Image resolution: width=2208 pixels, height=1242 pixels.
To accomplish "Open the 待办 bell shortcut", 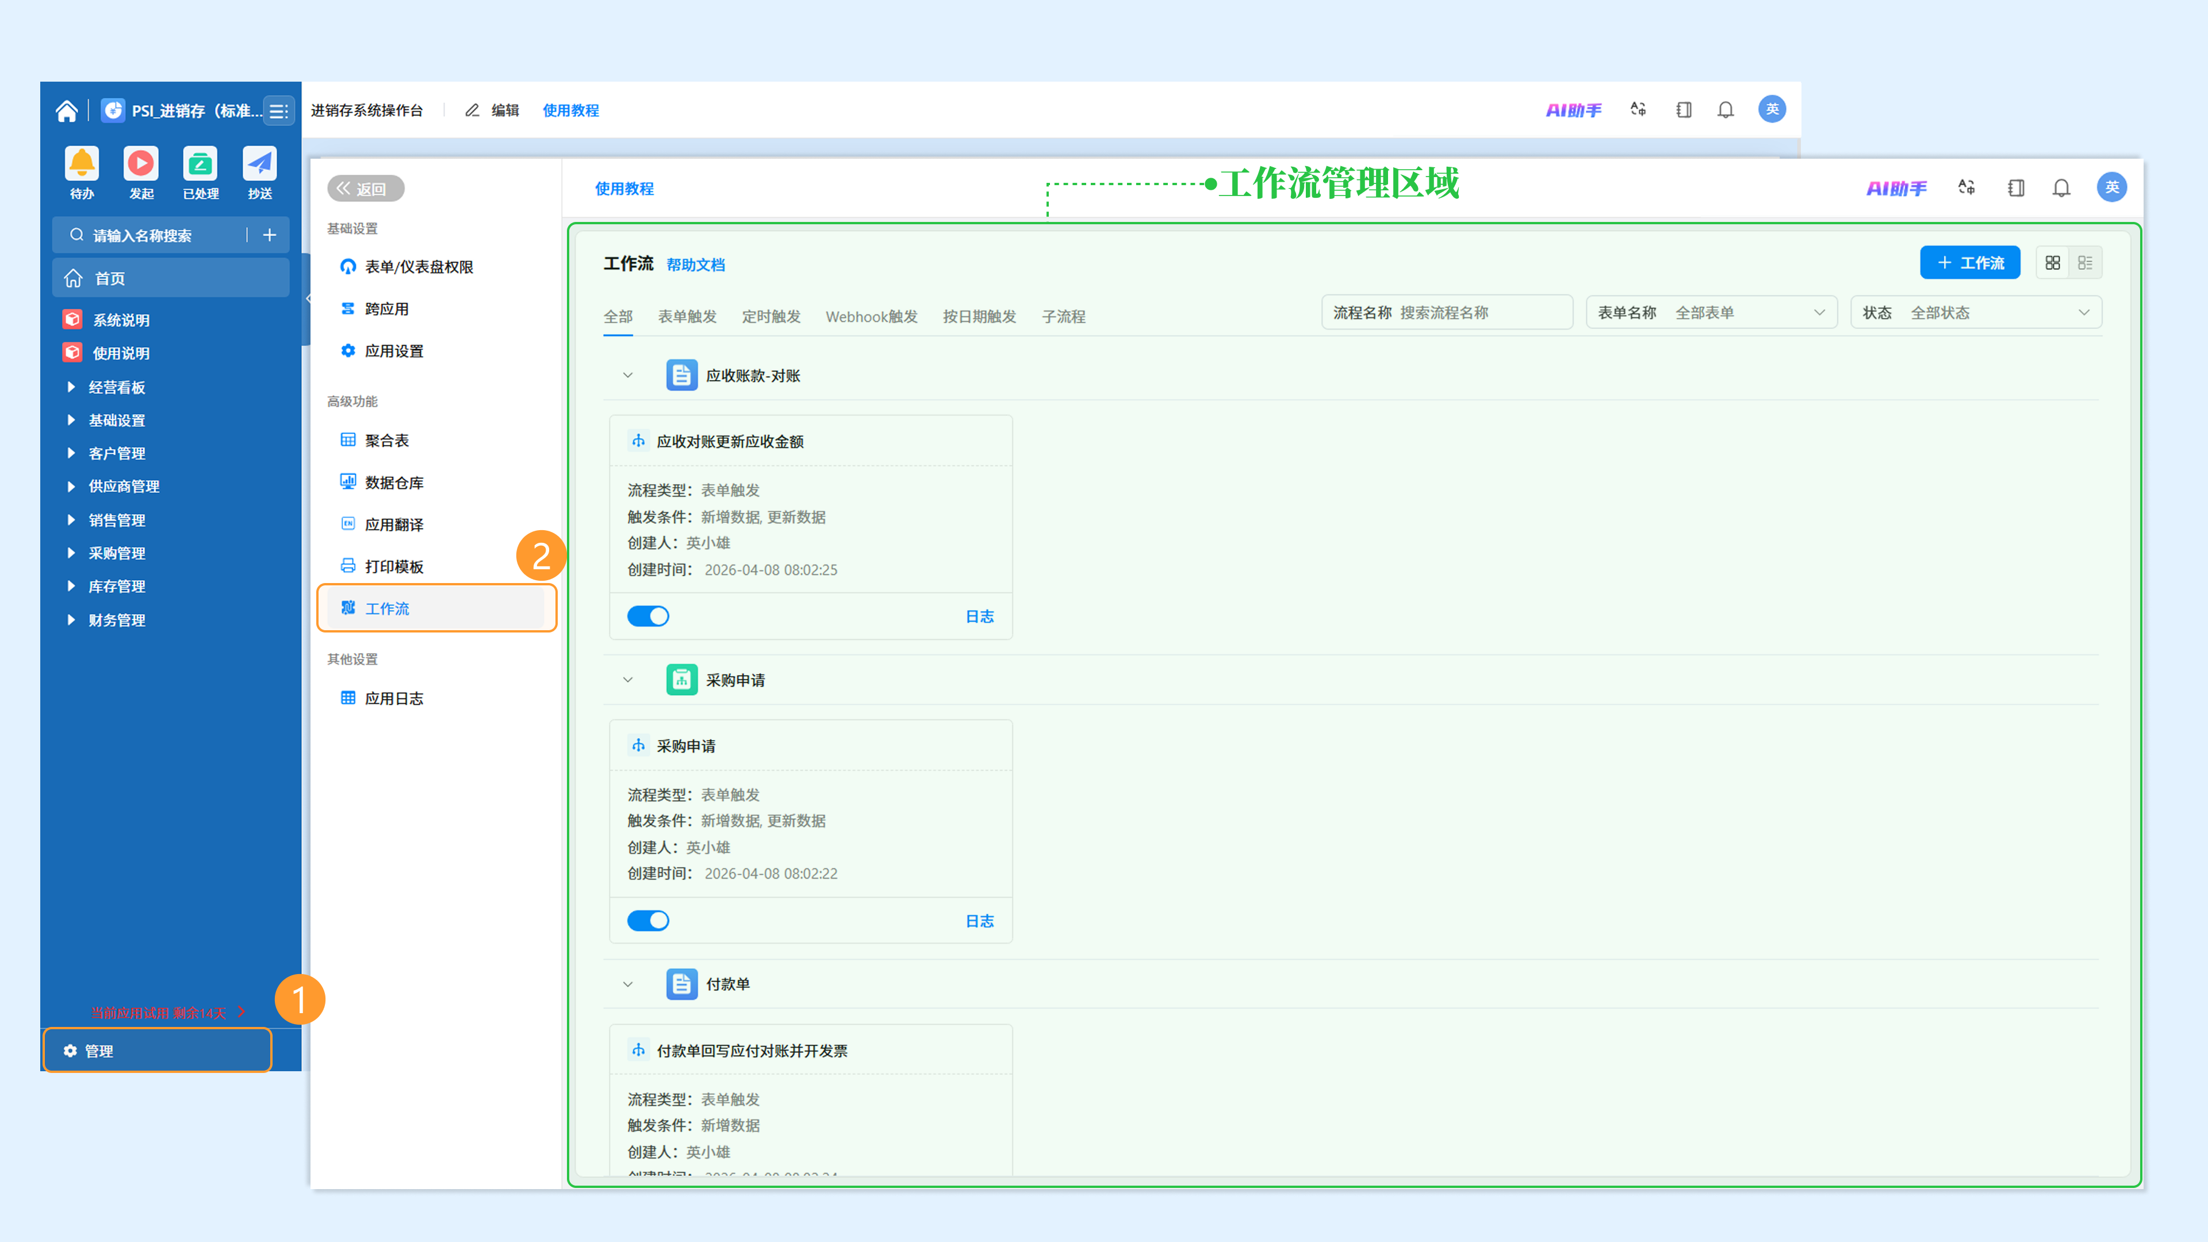I will (x=82, y=163).
